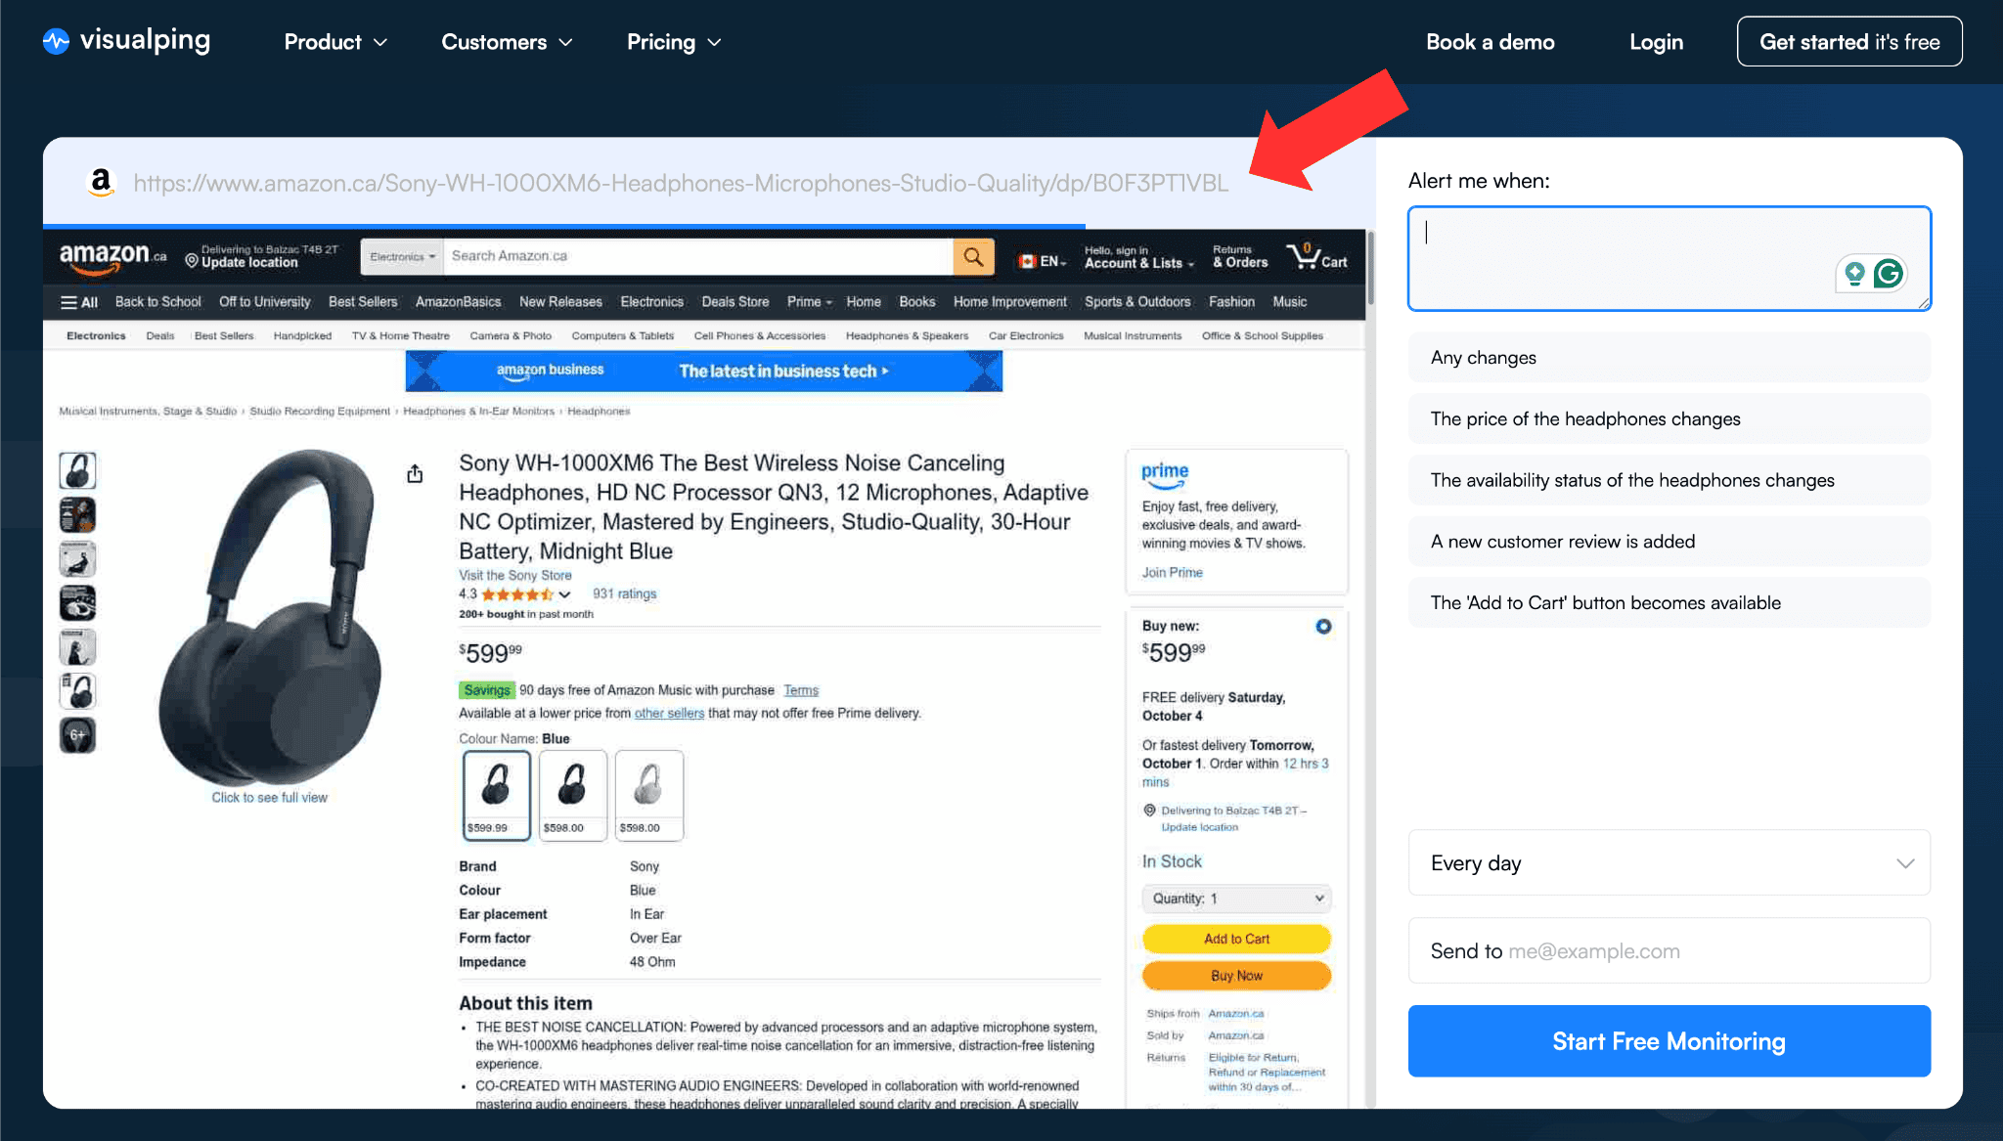Select the silver headphones colour option

click(x=649, y=794)
